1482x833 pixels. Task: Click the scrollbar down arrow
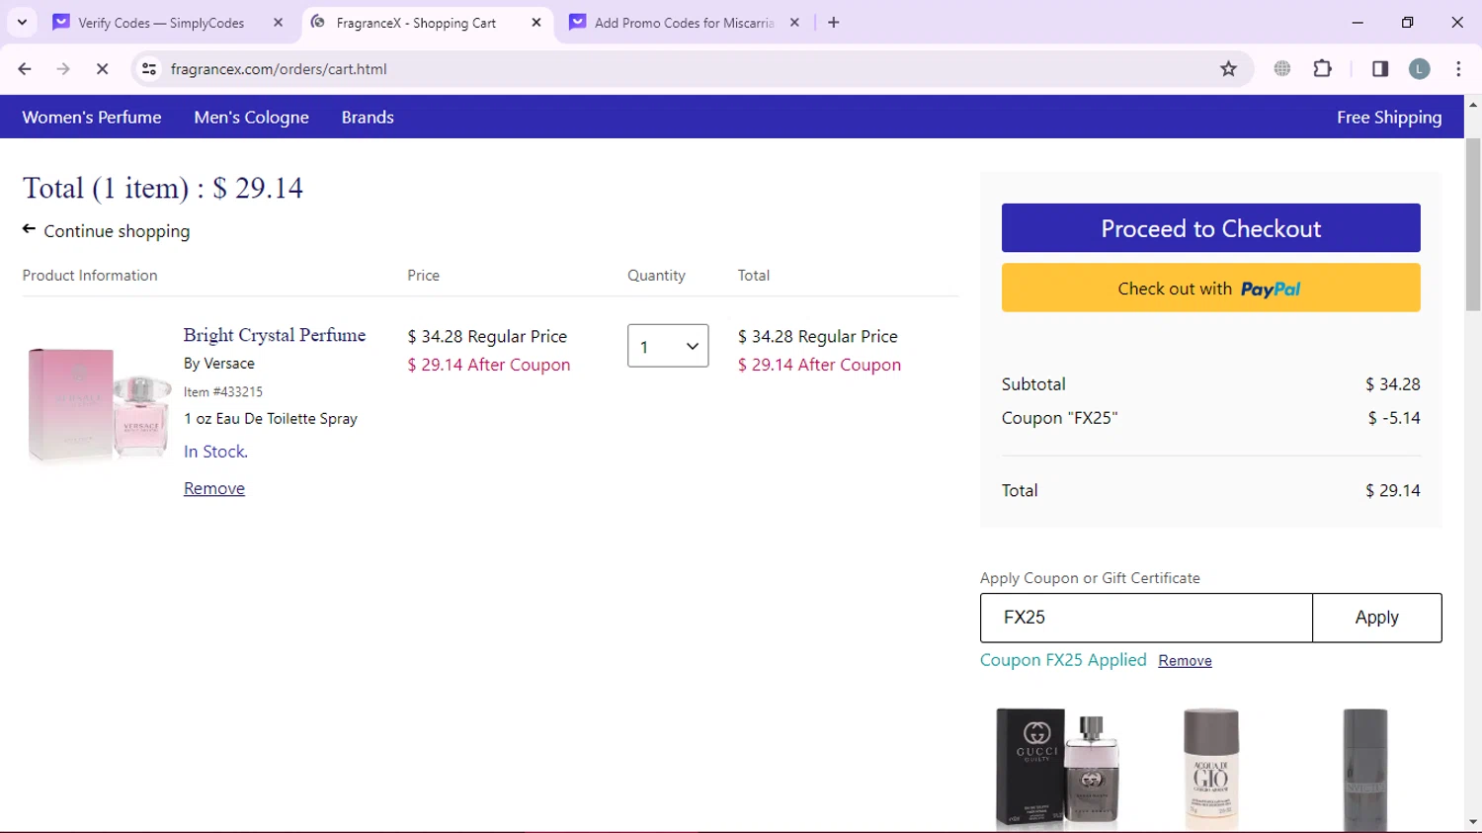1473,822
